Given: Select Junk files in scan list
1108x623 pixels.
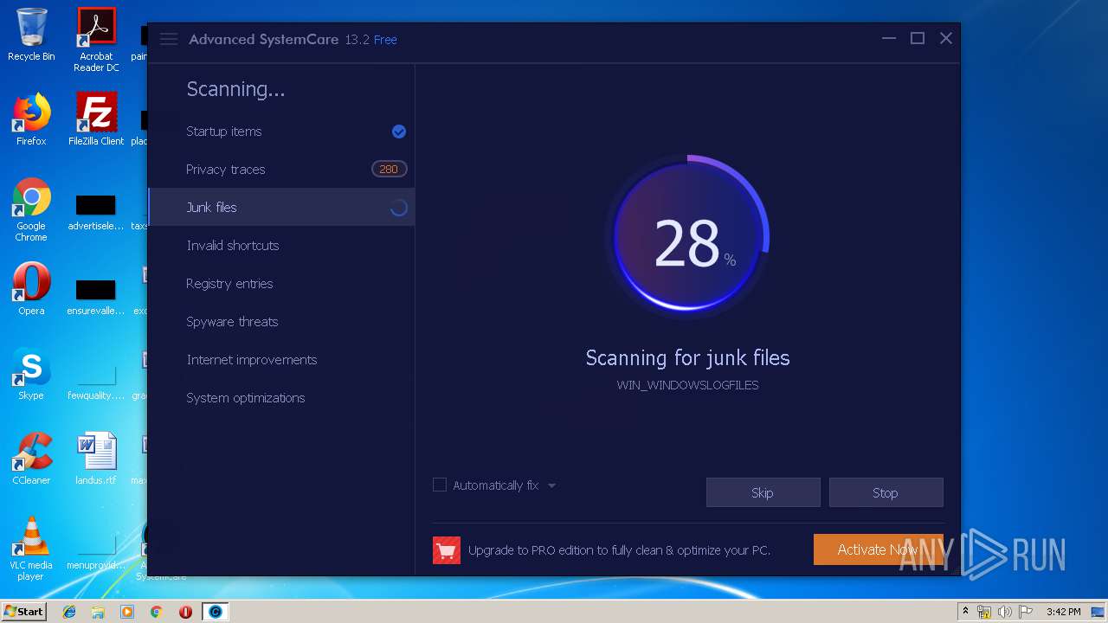Looking at the screenshot, I should click(281, 208).
